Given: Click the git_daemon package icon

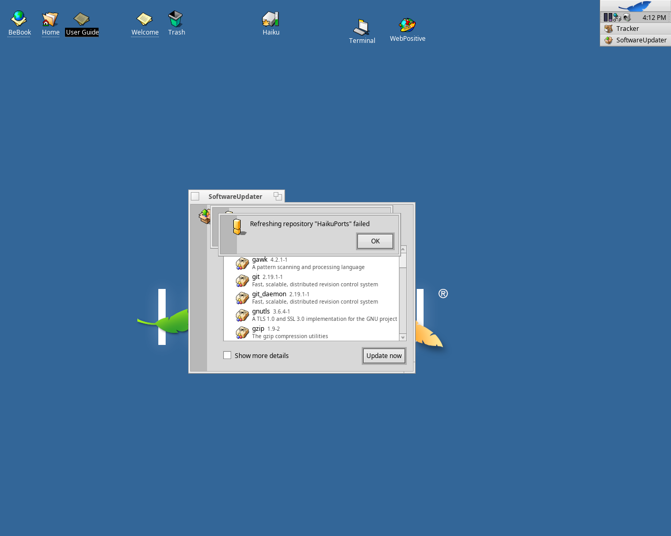Looking at the screenshot, I should [x=242, y=298].
